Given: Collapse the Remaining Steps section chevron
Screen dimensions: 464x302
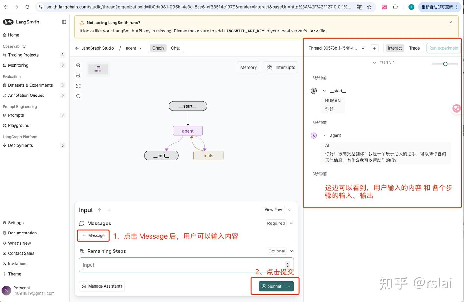Looking at the screenshot, I should pos(291,251).
